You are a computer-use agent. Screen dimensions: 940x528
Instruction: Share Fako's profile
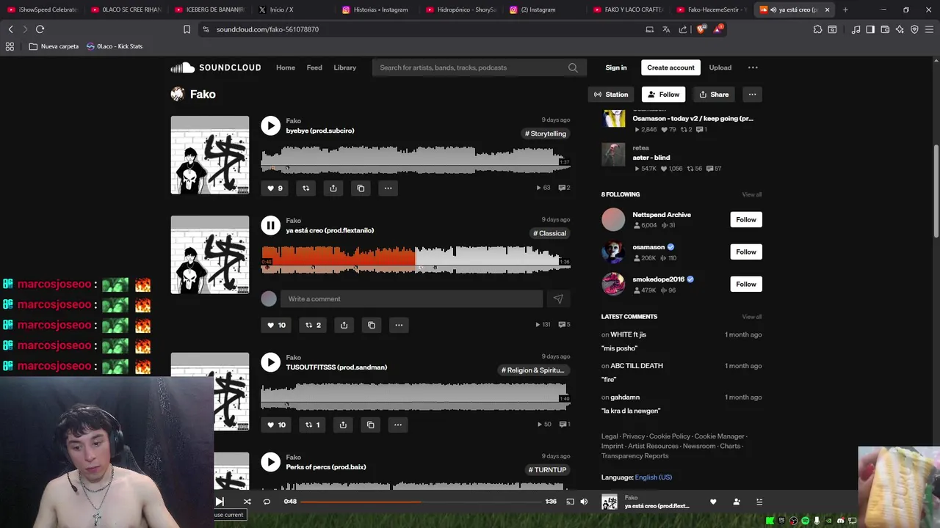[714, 94]
